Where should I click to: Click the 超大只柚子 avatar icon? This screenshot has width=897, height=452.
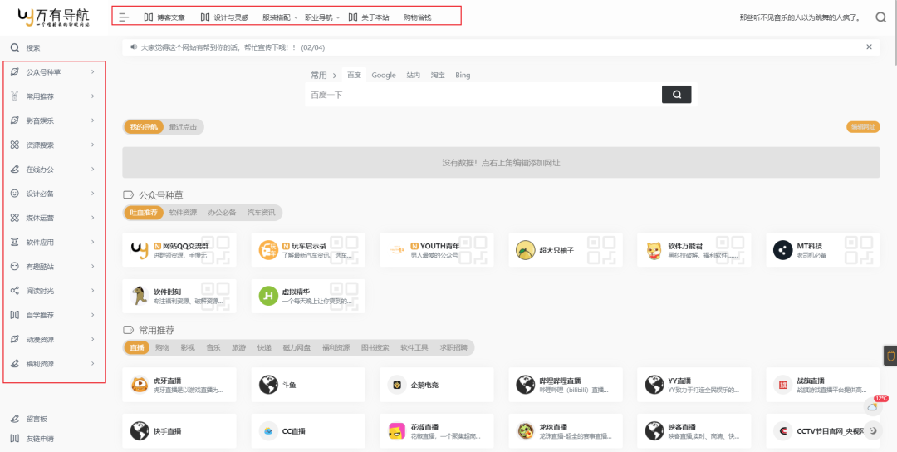pyautogui.click(x=526, y=249)
